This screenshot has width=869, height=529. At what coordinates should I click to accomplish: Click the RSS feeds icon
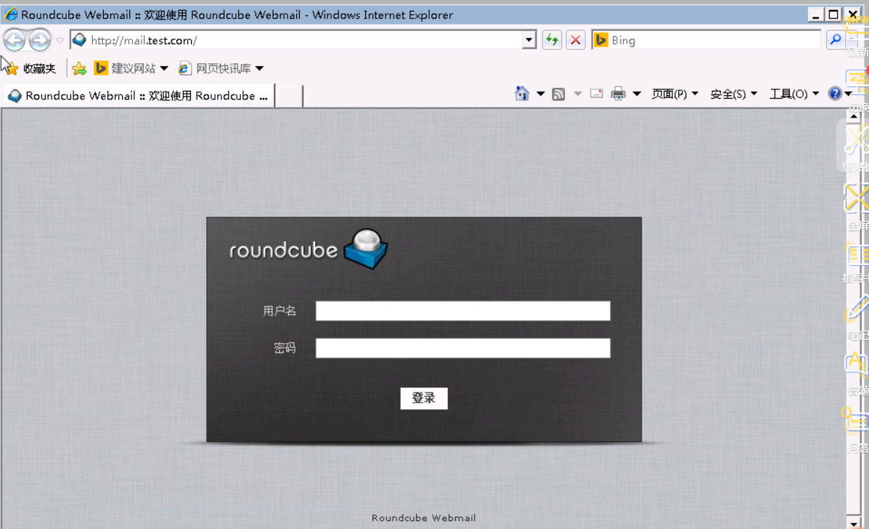[559, 94]
